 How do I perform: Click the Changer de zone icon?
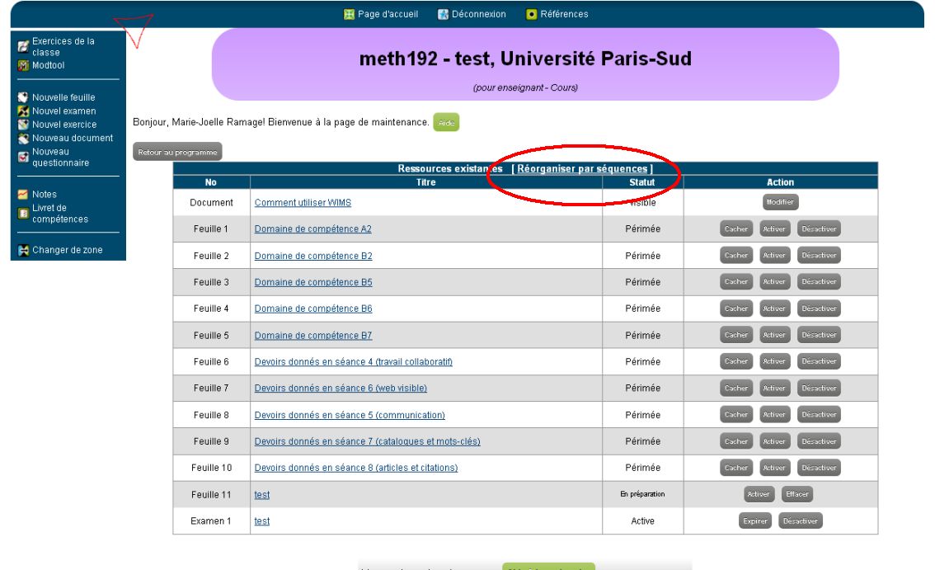click(x=23, y=250)
